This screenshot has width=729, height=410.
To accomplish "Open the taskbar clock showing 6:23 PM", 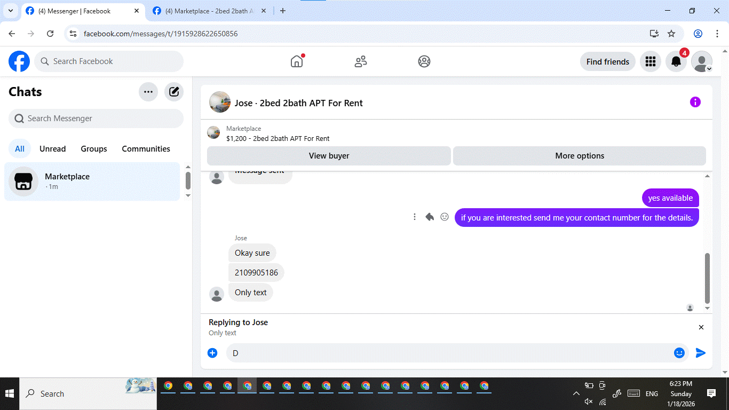I will click(681, 393).
